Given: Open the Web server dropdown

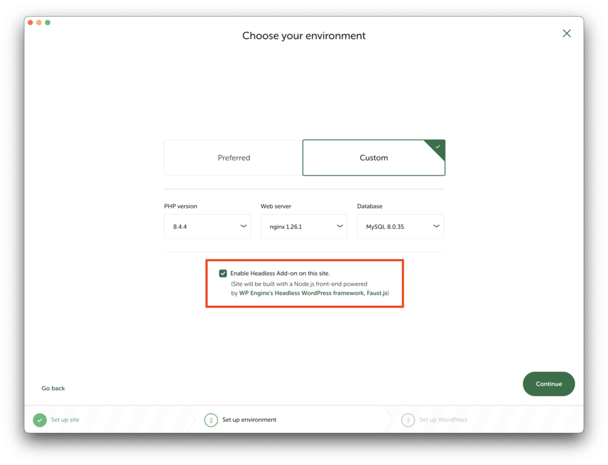Looking at the screenshot, I should (x=304, y=226).
